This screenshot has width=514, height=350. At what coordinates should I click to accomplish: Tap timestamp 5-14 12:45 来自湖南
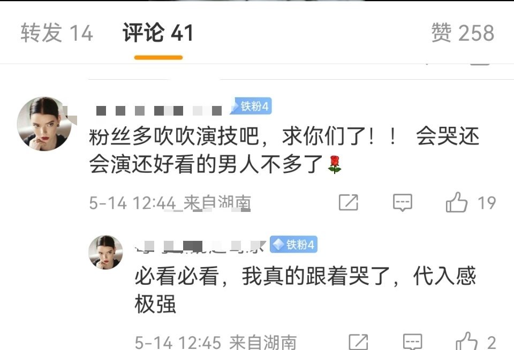click(216, 342)
